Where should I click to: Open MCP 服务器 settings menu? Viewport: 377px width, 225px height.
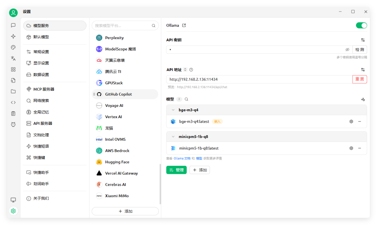tap(55, 89)
